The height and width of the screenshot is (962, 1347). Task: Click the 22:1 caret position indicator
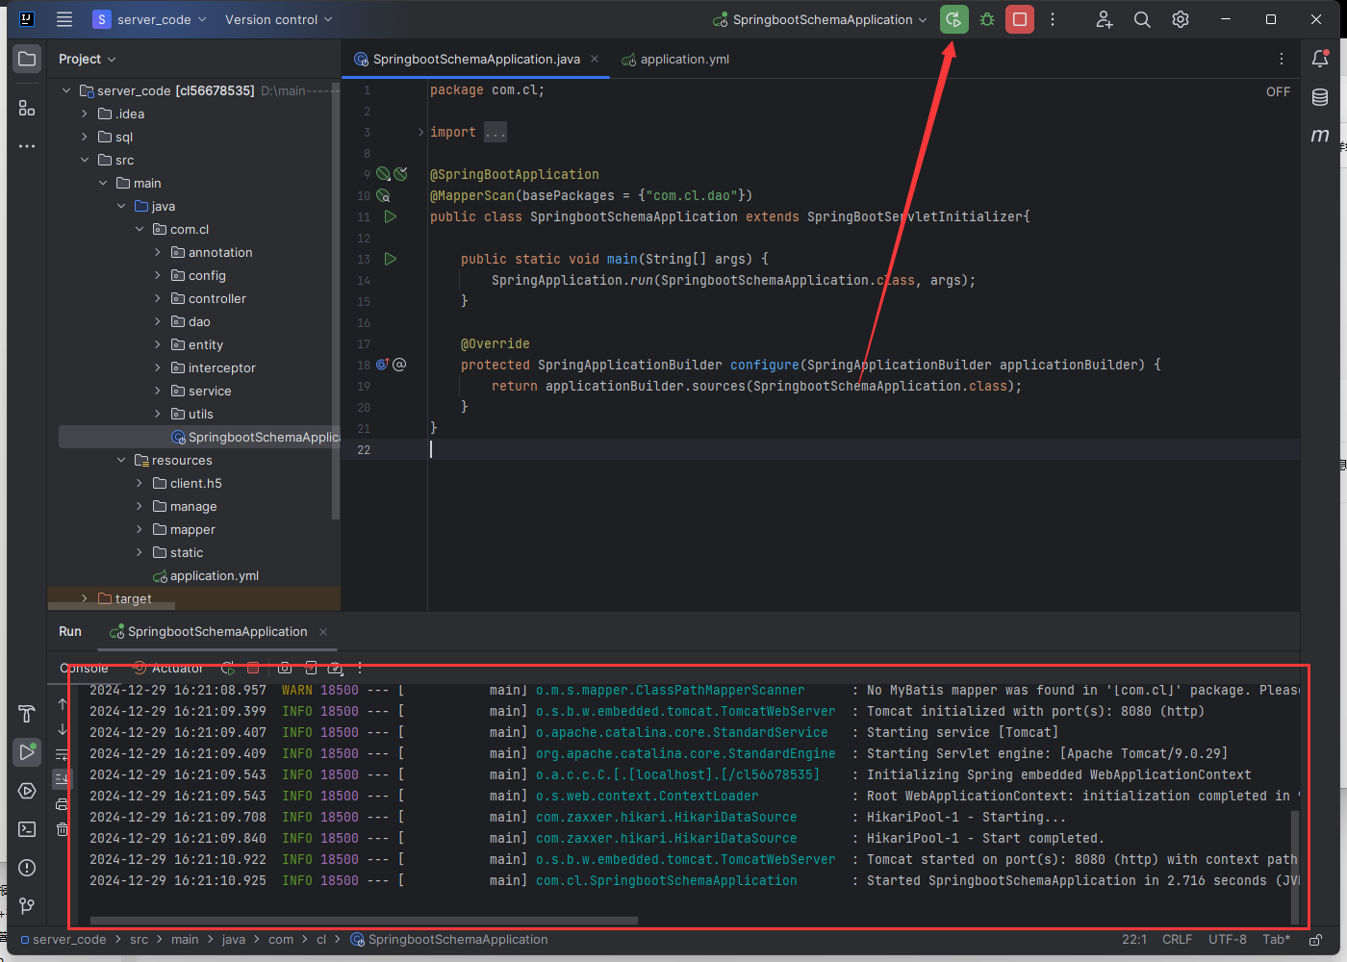(x=1134, y=940)
